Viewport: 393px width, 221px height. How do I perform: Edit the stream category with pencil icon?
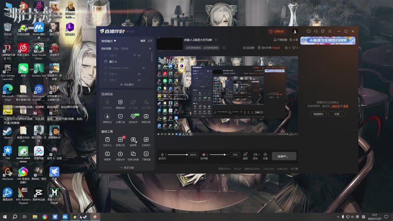224,48
